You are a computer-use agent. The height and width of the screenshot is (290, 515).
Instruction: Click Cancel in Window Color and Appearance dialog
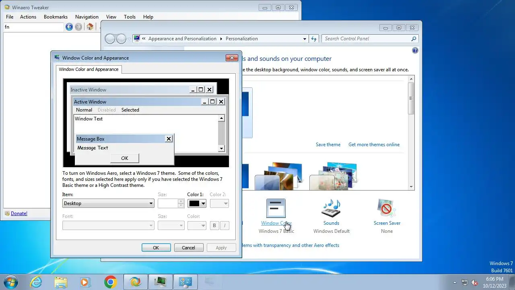point(188,248)
